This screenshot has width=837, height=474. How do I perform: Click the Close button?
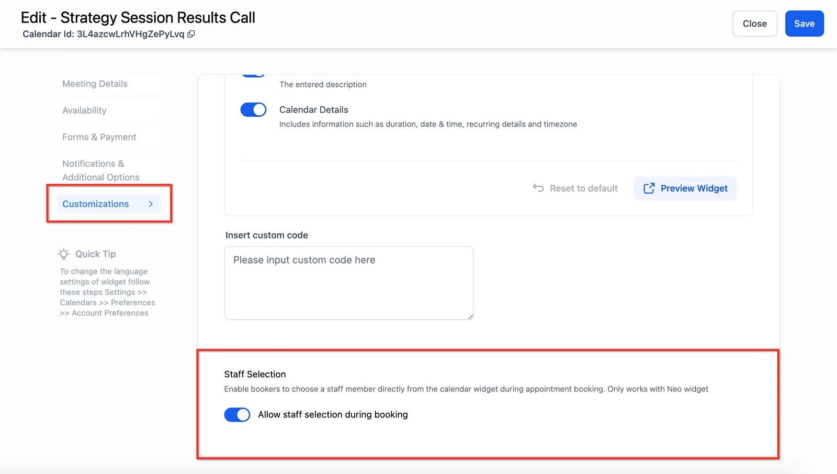754,24
